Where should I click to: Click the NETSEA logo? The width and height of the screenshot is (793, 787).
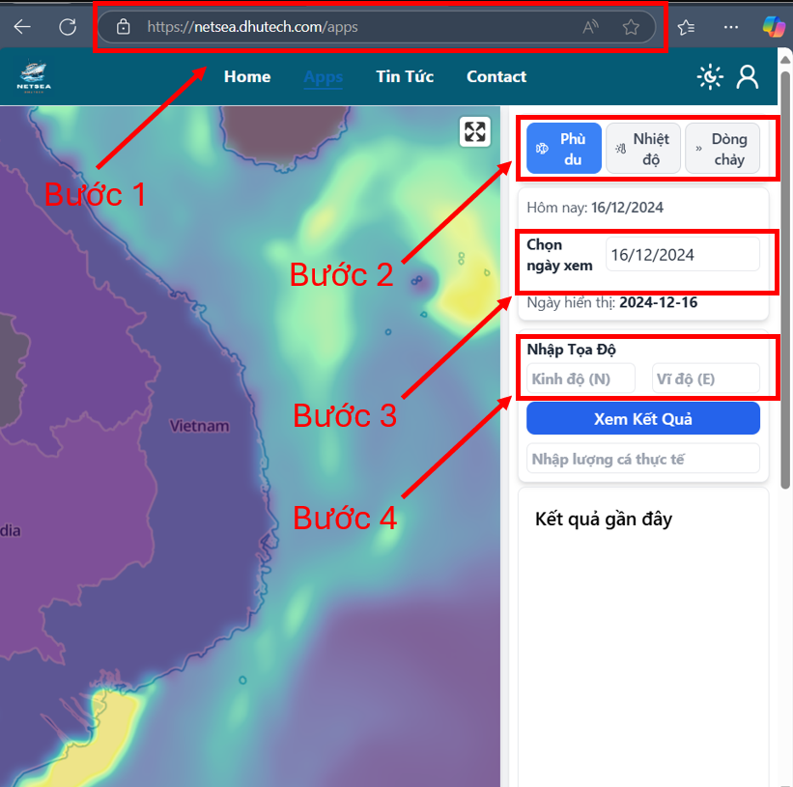point(34,77)
